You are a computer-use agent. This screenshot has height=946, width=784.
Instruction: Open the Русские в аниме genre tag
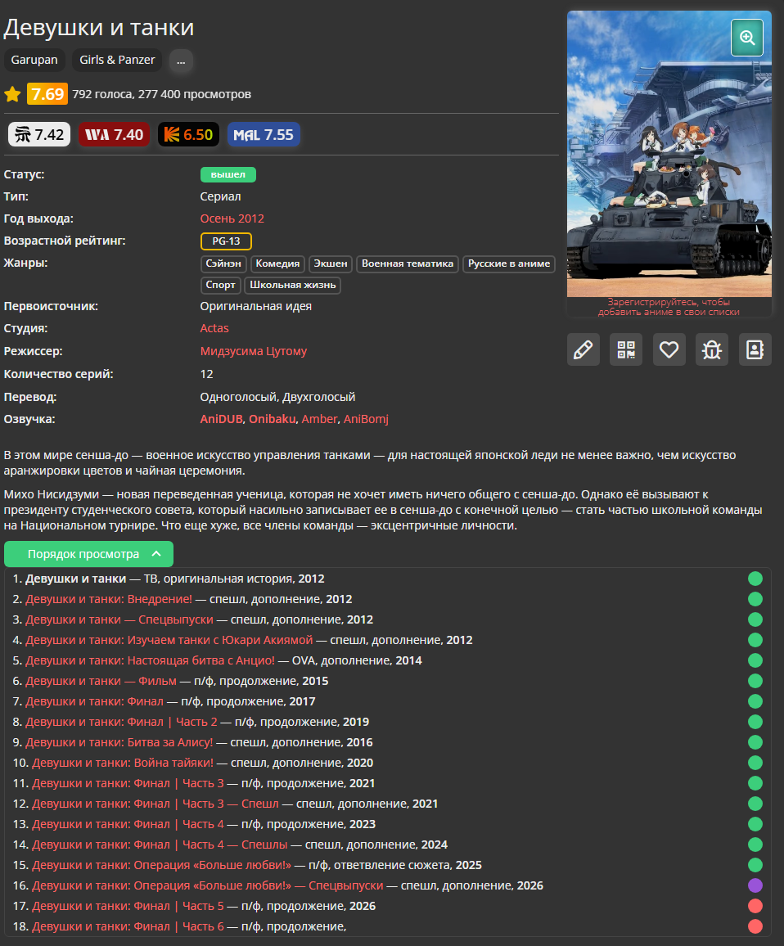(509, 264)
